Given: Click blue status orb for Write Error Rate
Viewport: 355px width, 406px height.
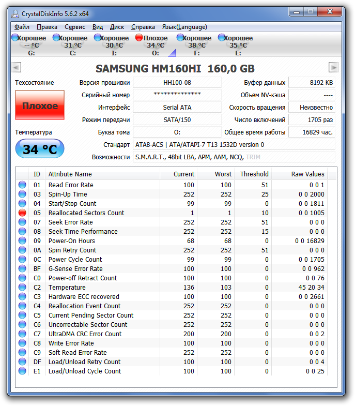Looking at the screenshot, I should click(x=22, y=343).
